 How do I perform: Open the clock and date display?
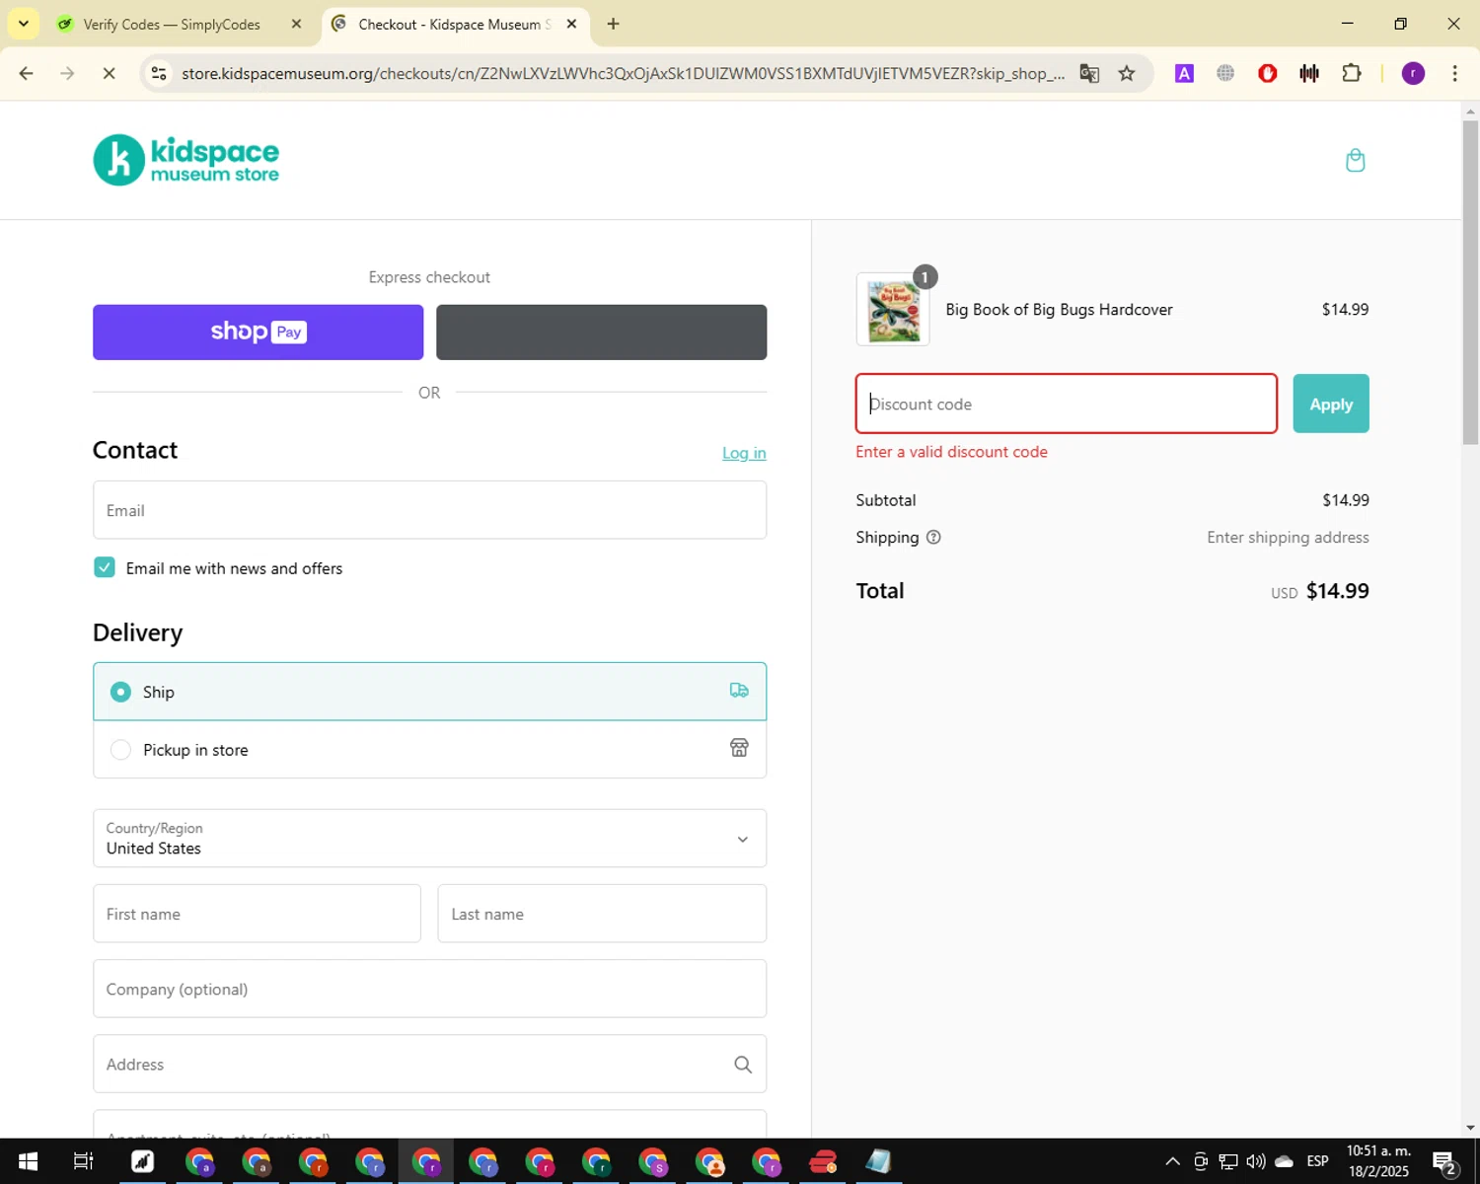(x=1379, y=1161)
